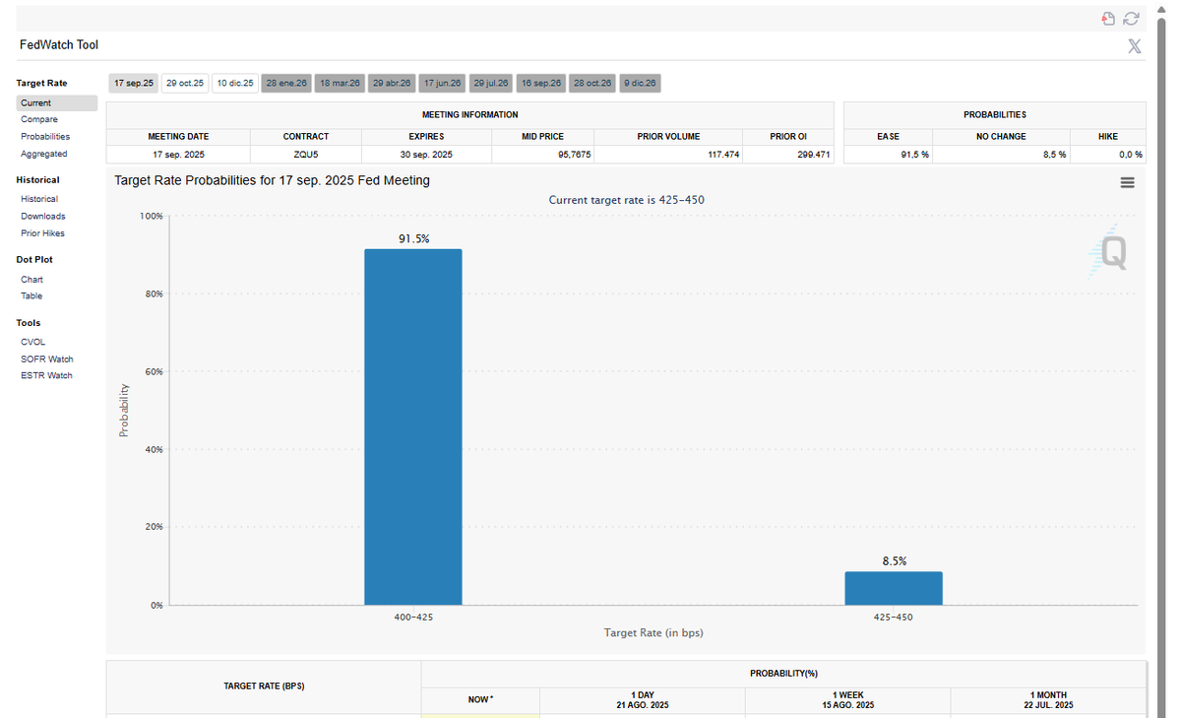The image size is (1181, 718).
Task: Click the refresh arrows icon
Action: [x=1131, y=18]
